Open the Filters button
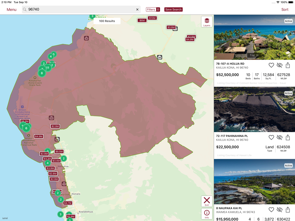 [153, 9]
